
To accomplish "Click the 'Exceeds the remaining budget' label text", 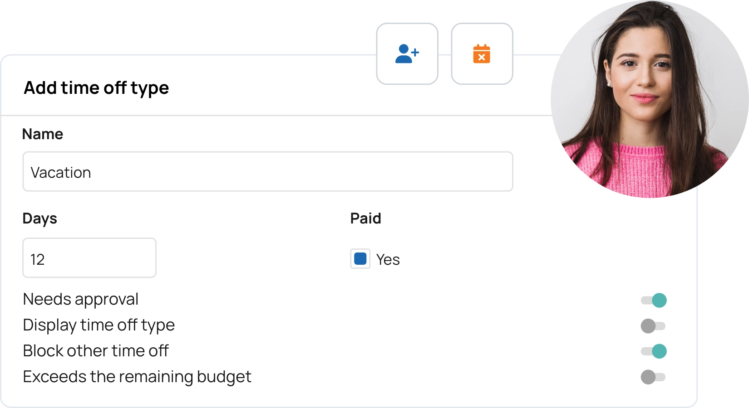I will 137,377.
